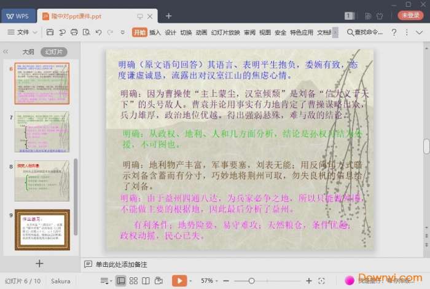
Task: Select the 开始 ribbon tab
Action: click(139, 33)
